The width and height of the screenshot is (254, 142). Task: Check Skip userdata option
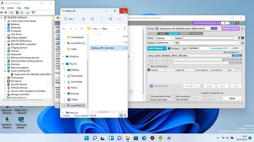[174, 100]
